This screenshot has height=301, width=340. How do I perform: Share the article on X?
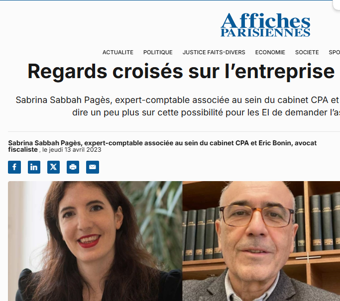(x=54, y=167)
